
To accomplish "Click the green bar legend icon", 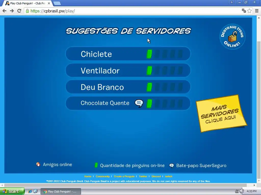I will 96,165.
